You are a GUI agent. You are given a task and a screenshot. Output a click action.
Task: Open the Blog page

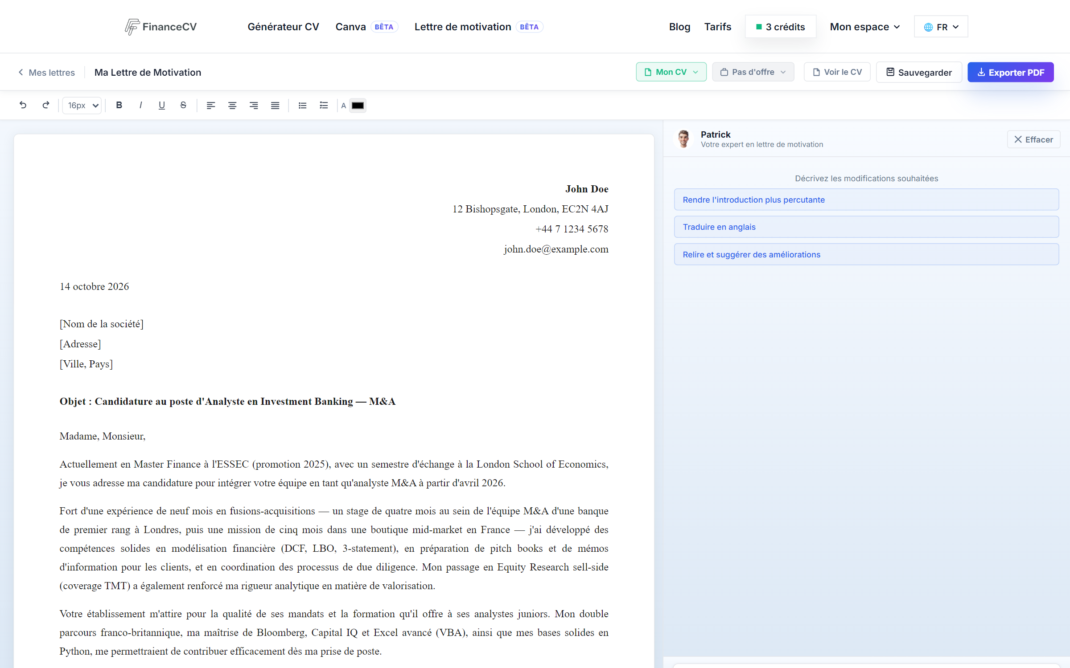point(679,27)
